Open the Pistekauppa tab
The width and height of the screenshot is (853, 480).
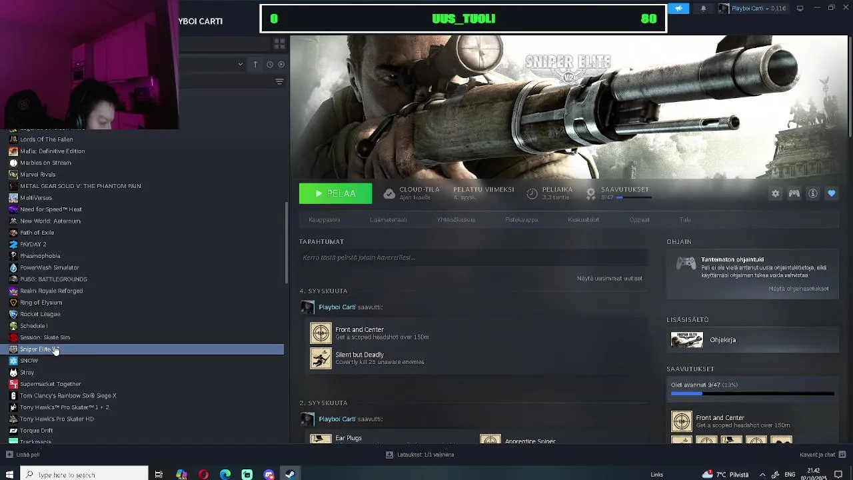pos(521,219)
